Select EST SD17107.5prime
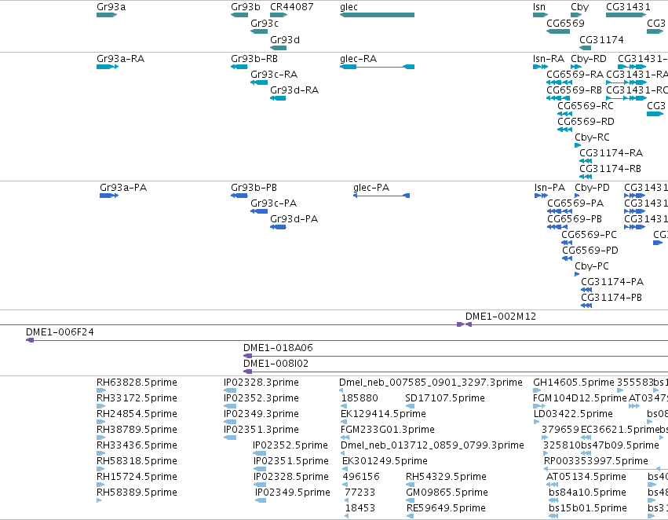Viewport: 668px width, 520px height. [x=410, y=406]
